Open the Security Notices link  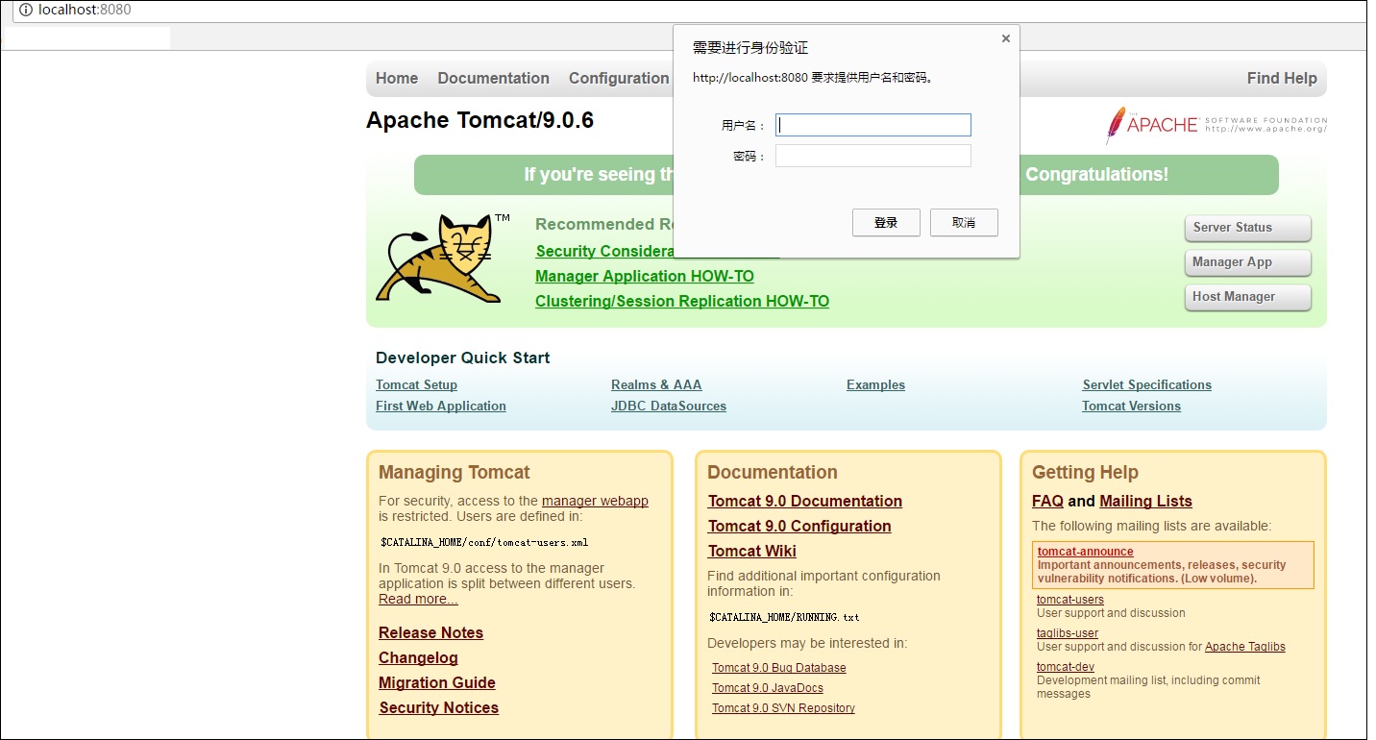439,708
